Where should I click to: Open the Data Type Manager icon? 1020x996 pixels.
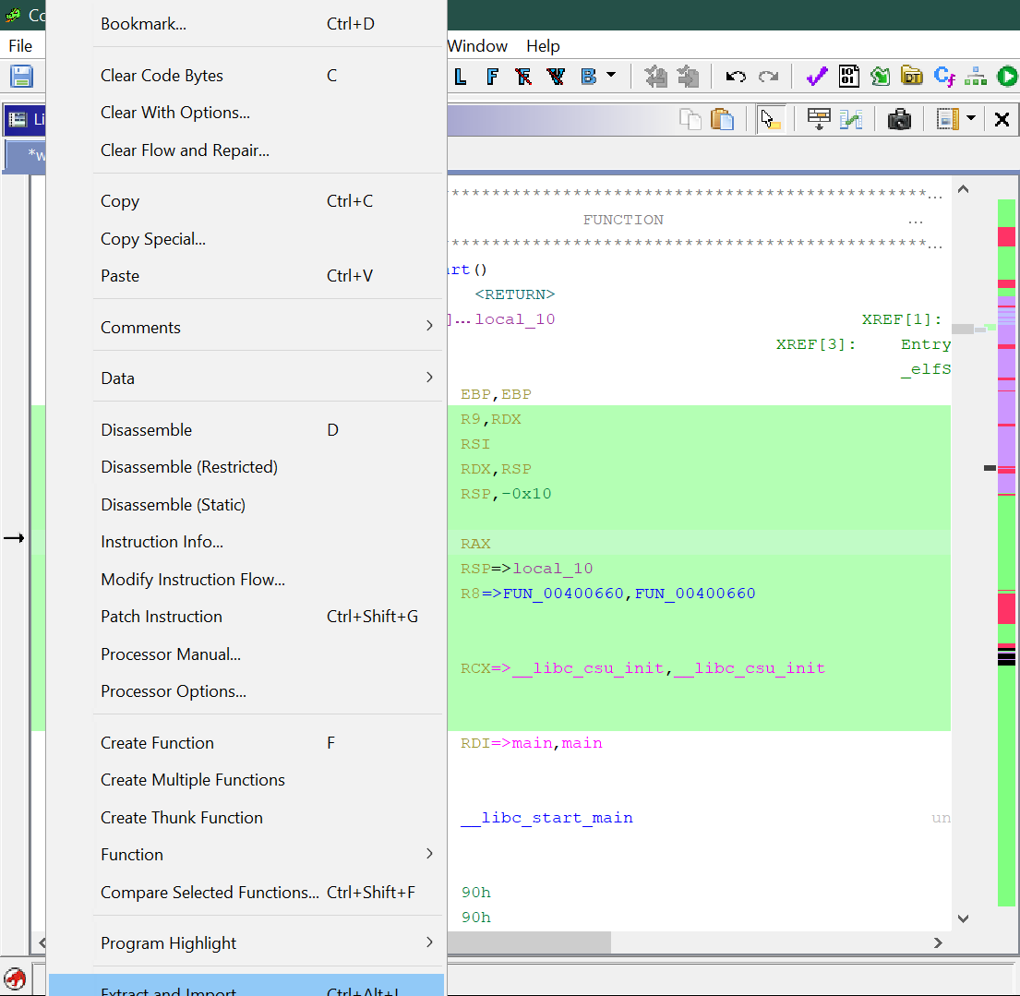coord(912,76)
